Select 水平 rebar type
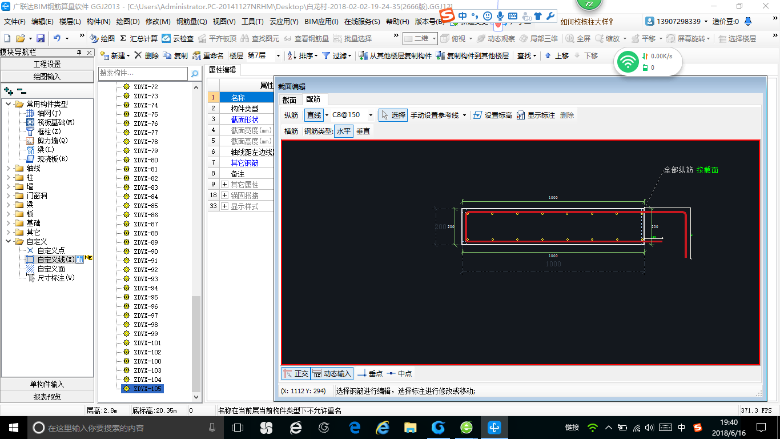Viewport: 780px width, 439px height. (x=343, y=131)
